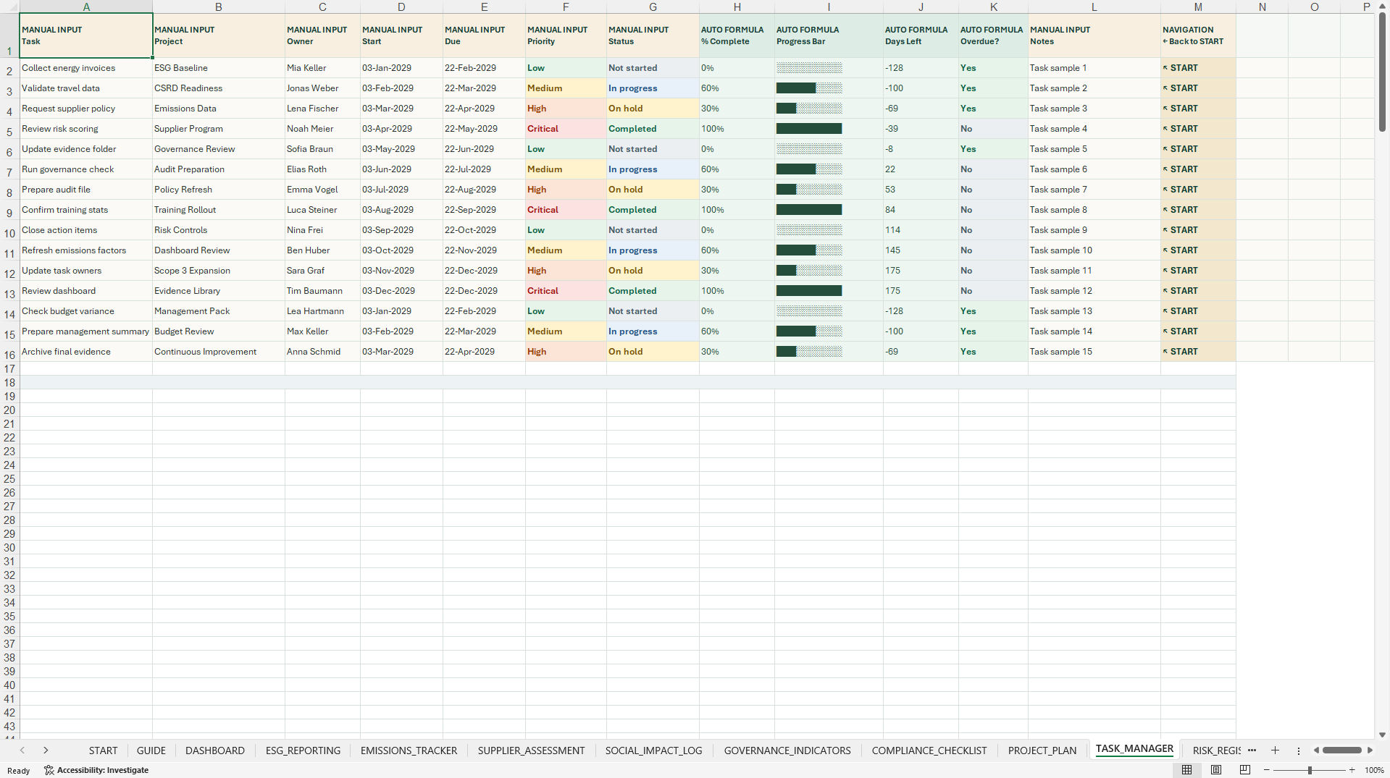Open the COMPLIANCE_CHECKLIST sheet tab
Image resolution: width=1390 pixels, height=778 pixels.
(929, 750)
